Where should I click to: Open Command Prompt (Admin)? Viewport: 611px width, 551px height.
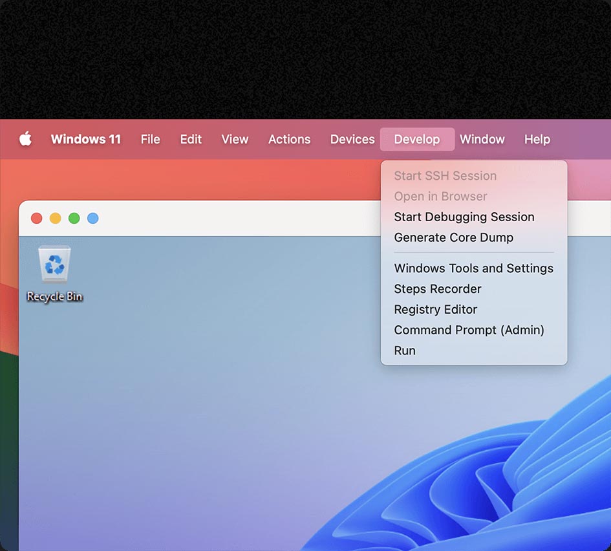469,330
